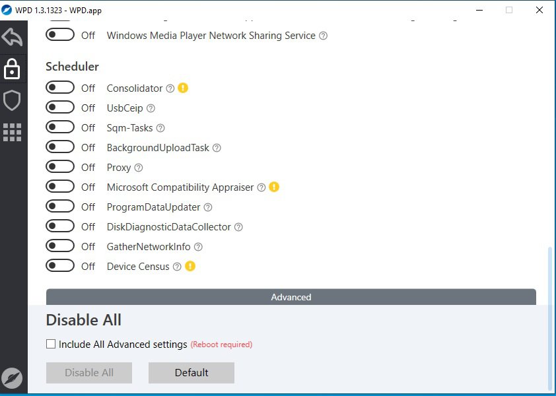
Task: Click the help icon next to Proxy
Action: [x=139, y=168]
